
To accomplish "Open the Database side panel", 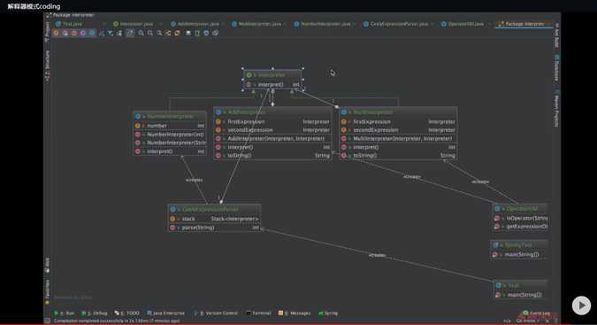I will pyautogui.click(x=556, y=68).
